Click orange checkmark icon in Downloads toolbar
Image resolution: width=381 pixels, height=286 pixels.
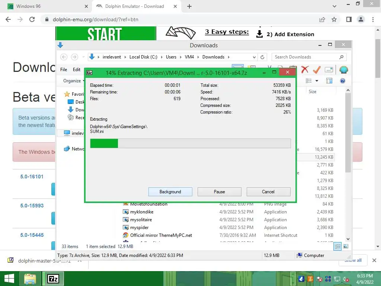point(317,70)
